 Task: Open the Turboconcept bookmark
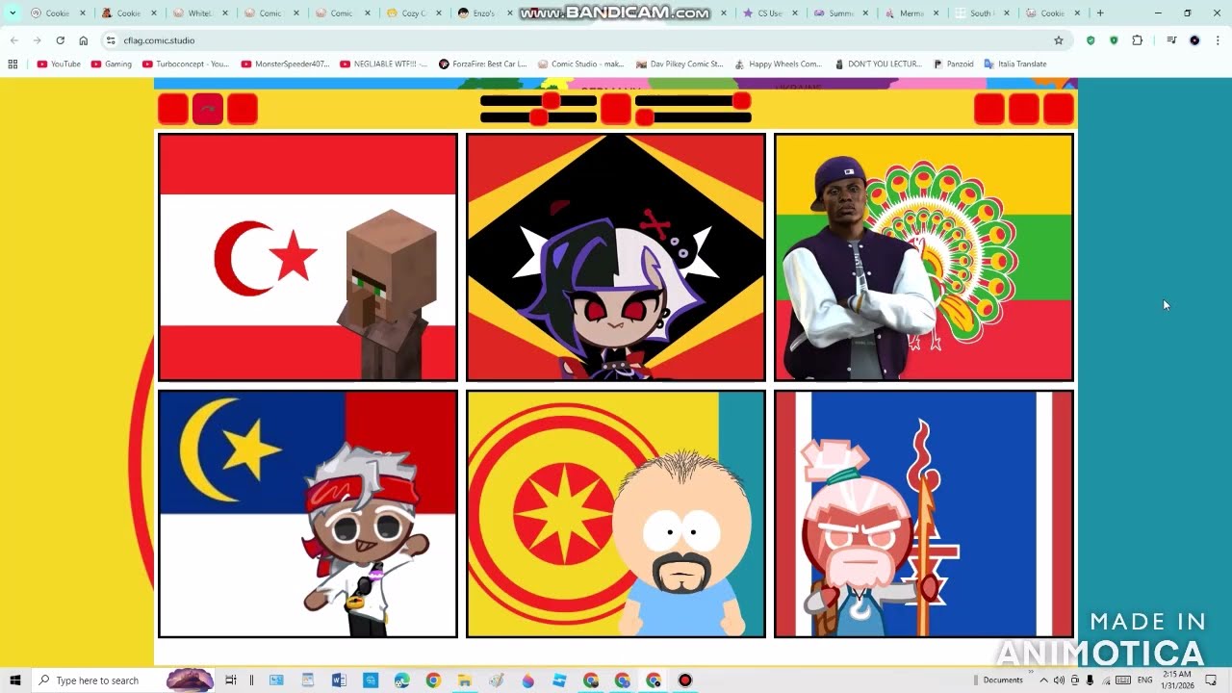[185, 64]
